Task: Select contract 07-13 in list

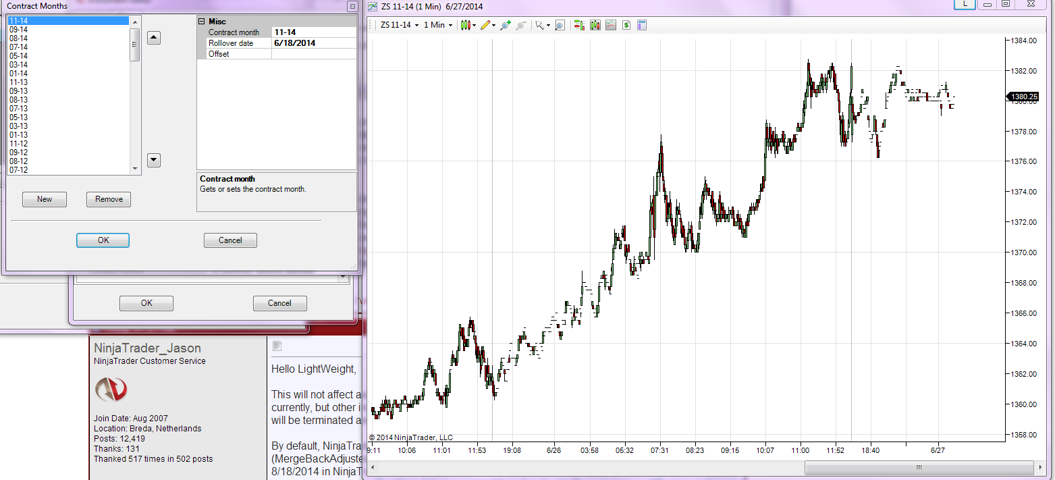Action: tap(68, 109)
